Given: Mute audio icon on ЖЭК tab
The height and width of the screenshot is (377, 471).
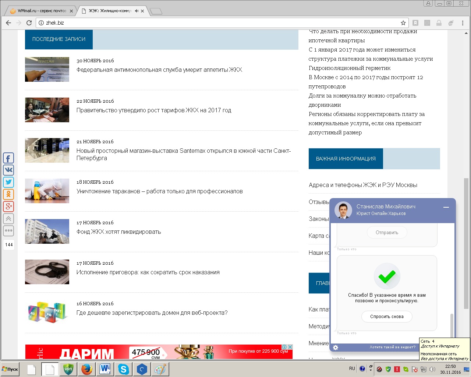Looking at the screenshot, I should [137, 11].
